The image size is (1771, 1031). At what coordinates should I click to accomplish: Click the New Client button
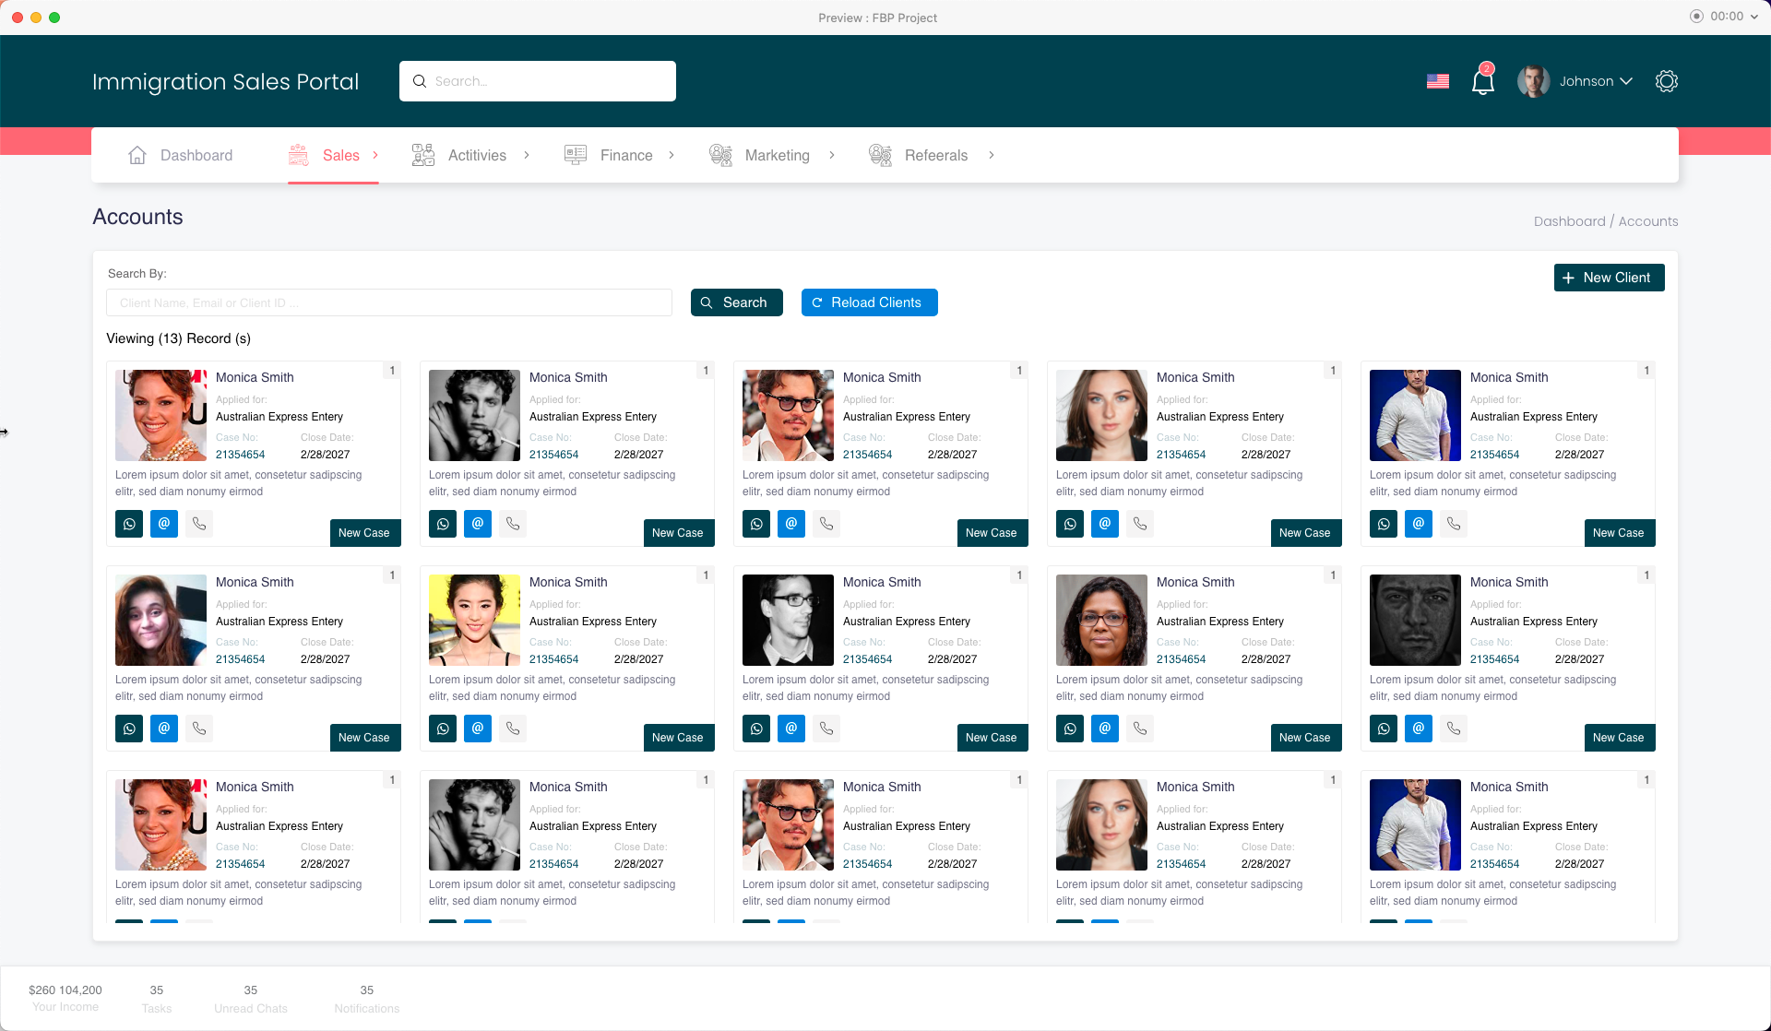pos(1609,278)
